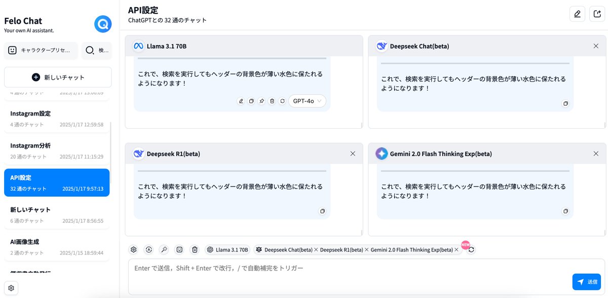Close the Deepseek Chat(beta) panel

click(x=596, y=46)
